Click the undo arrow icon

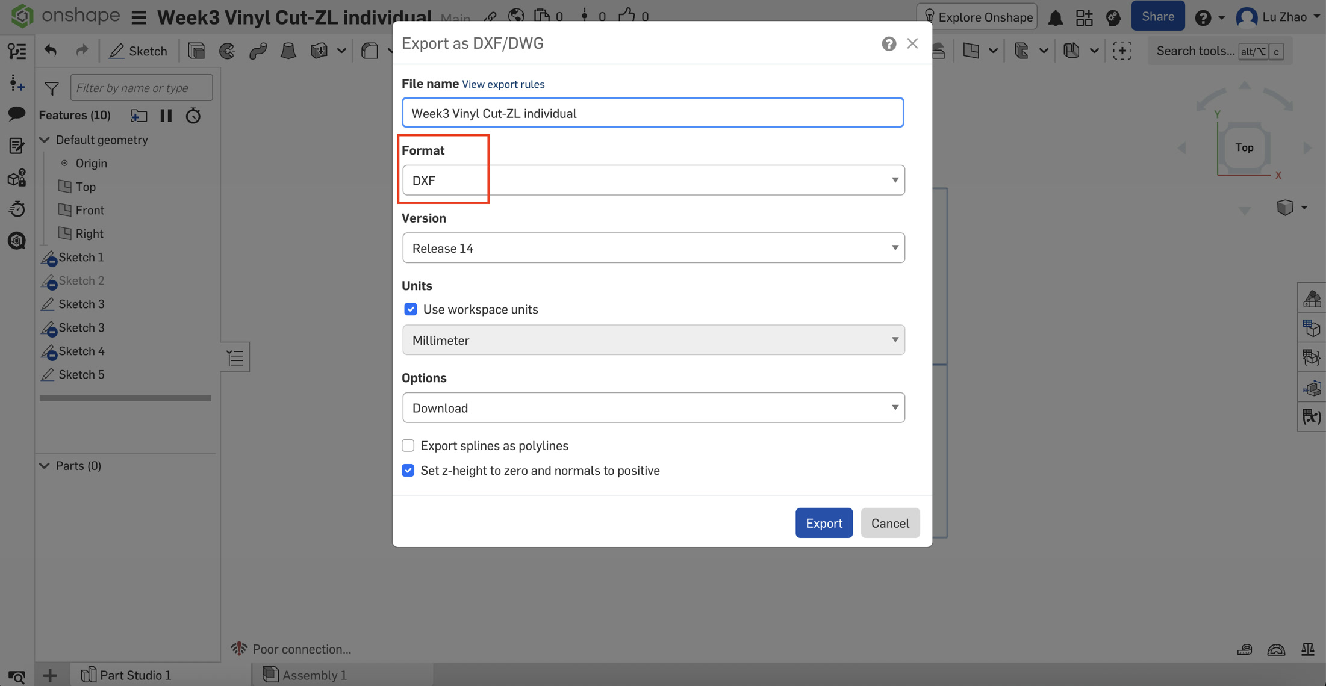[51, 51]
